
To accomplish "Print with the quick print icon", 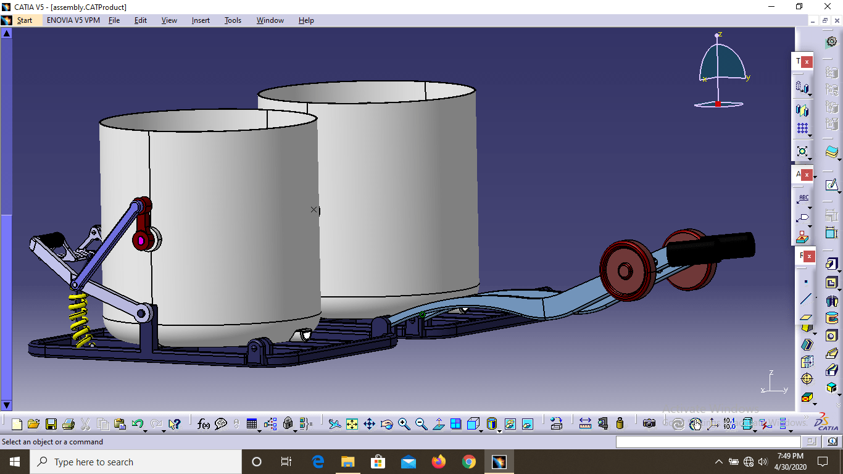I will 69,424.
